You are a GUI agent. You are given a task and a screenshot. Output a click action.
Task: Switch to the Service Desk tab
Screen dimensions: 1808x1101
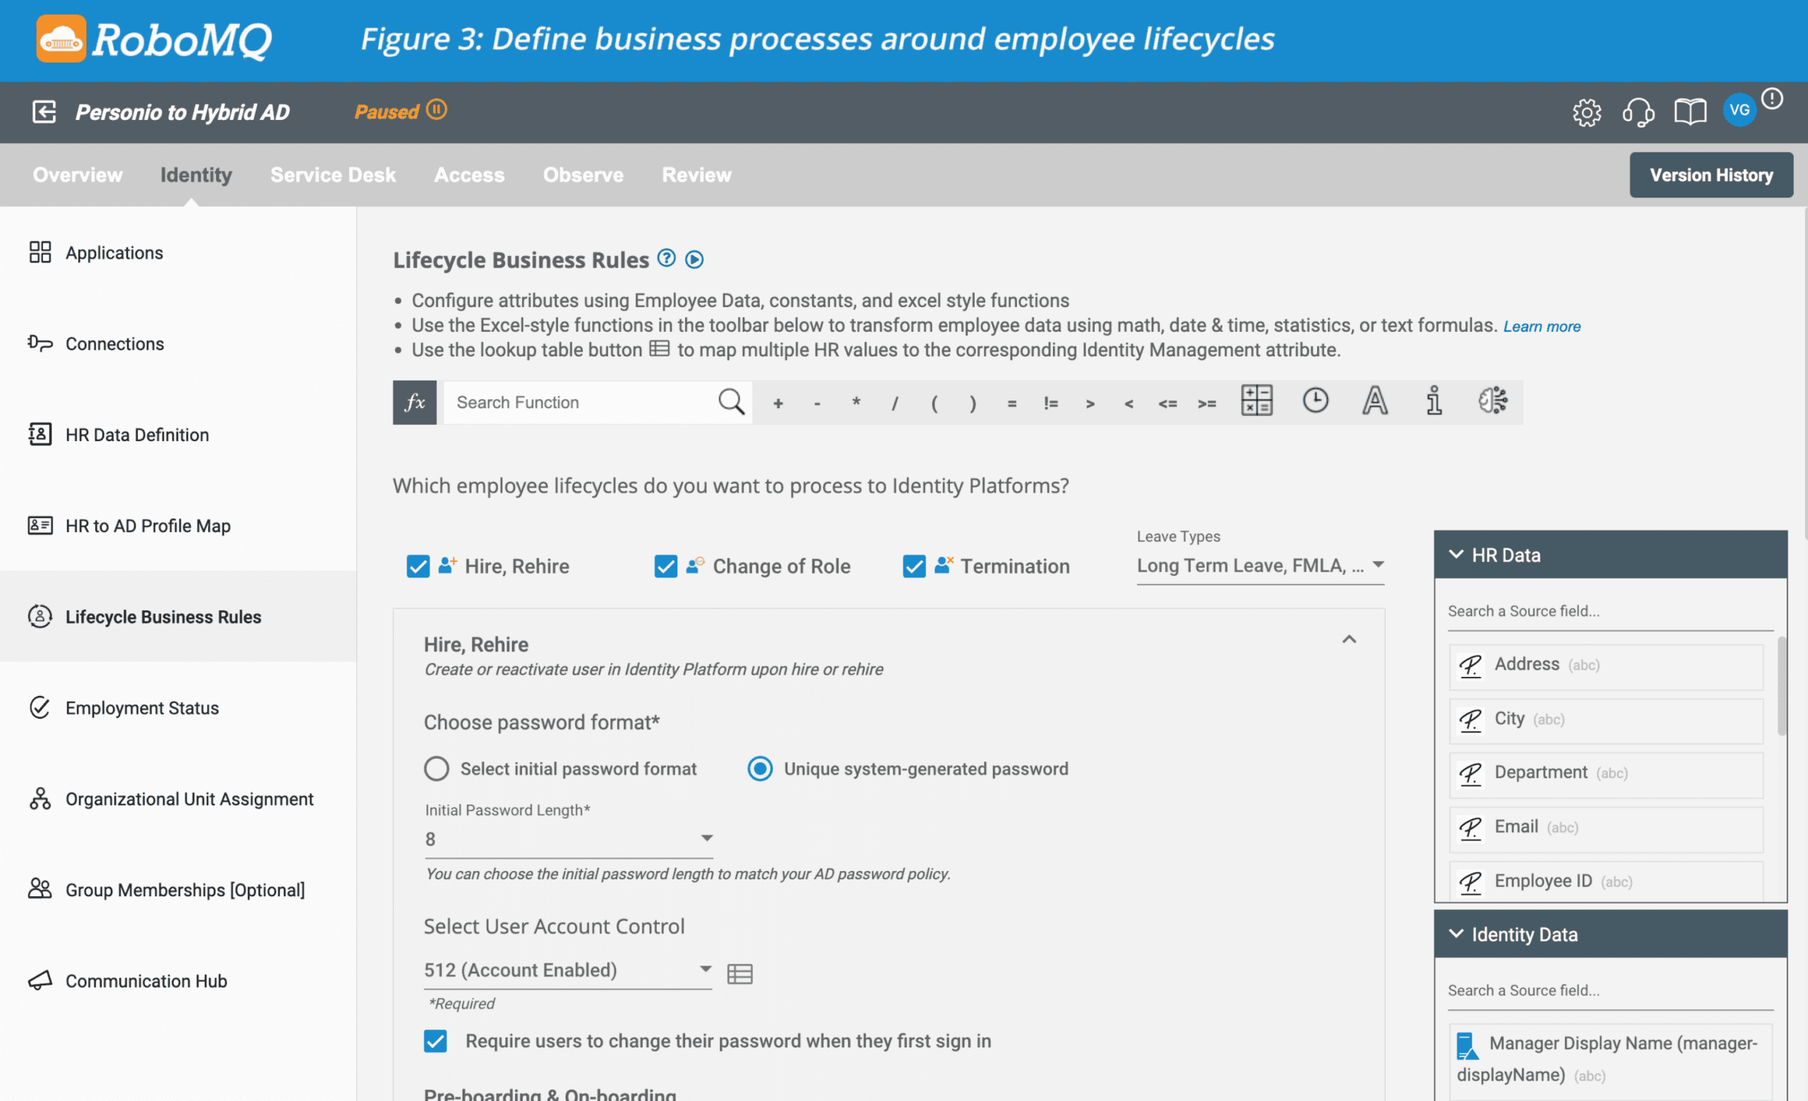(333, 175)
